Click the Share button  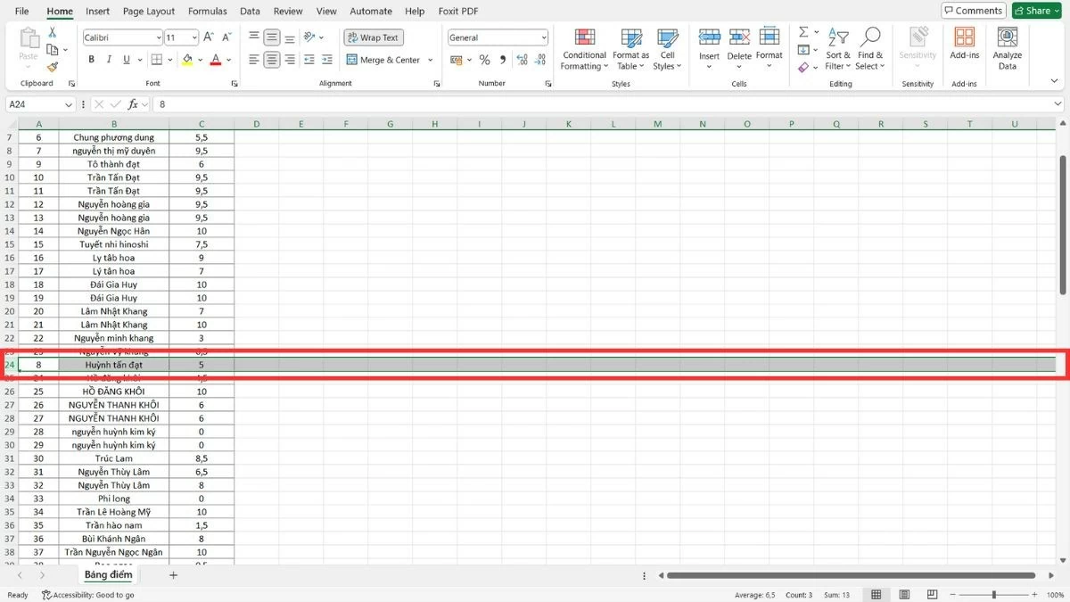point(1035,10)
